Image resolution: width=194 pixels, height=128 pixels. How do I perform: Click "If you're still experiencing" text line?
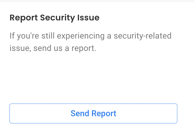[x=57, y=36]
